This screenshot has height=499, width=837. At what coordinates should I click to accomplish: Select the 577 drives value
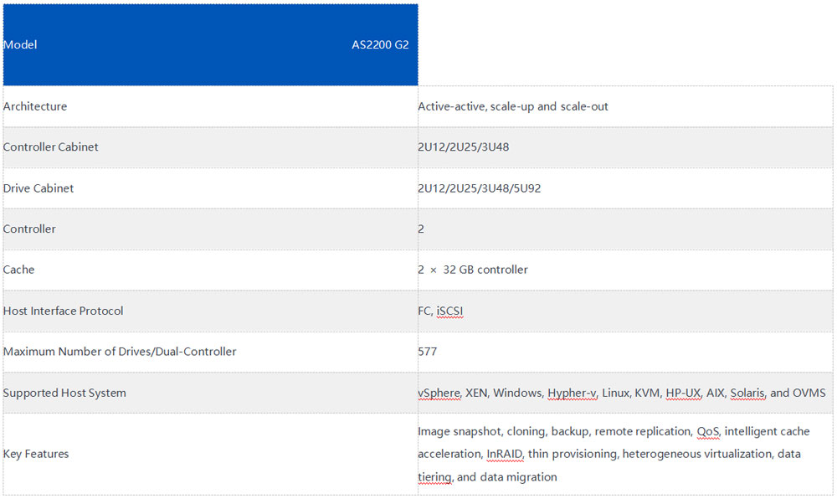[428, 351]
